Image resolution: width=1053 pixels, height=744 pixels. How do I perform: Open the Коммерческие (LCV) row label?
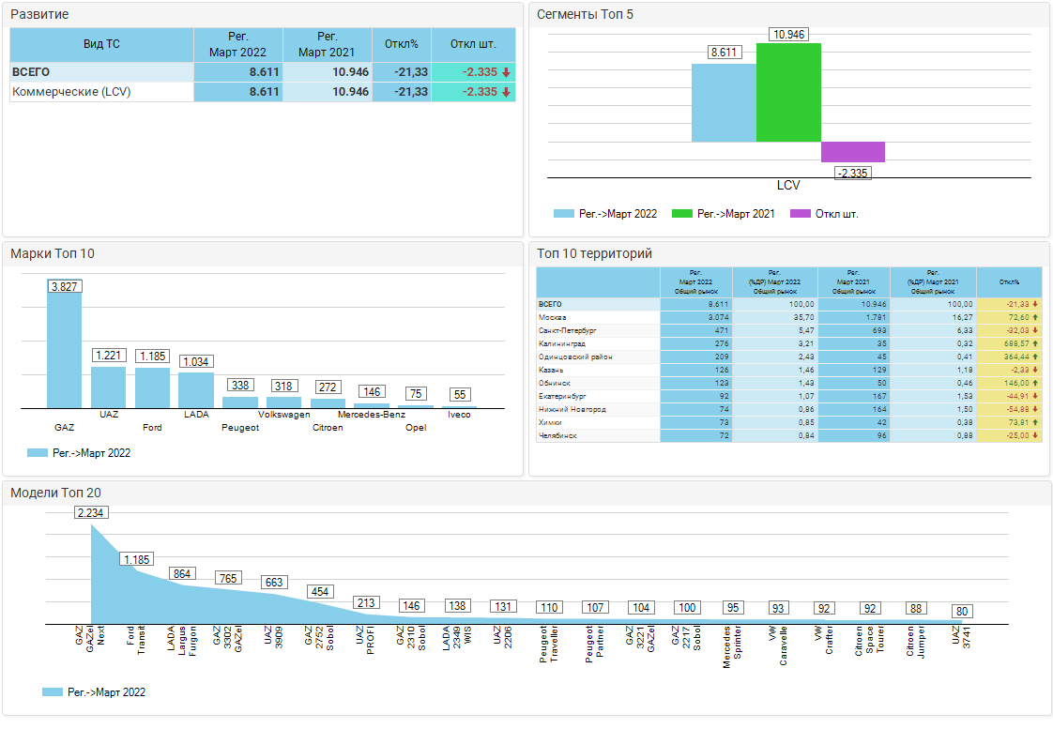click(x=71, y=92)
